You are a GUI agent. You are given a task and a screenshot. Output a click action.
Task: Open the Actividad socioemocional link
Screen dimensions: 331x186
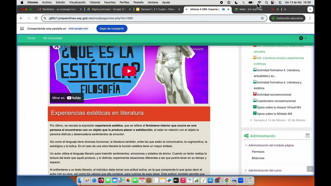tap(274, 95)
